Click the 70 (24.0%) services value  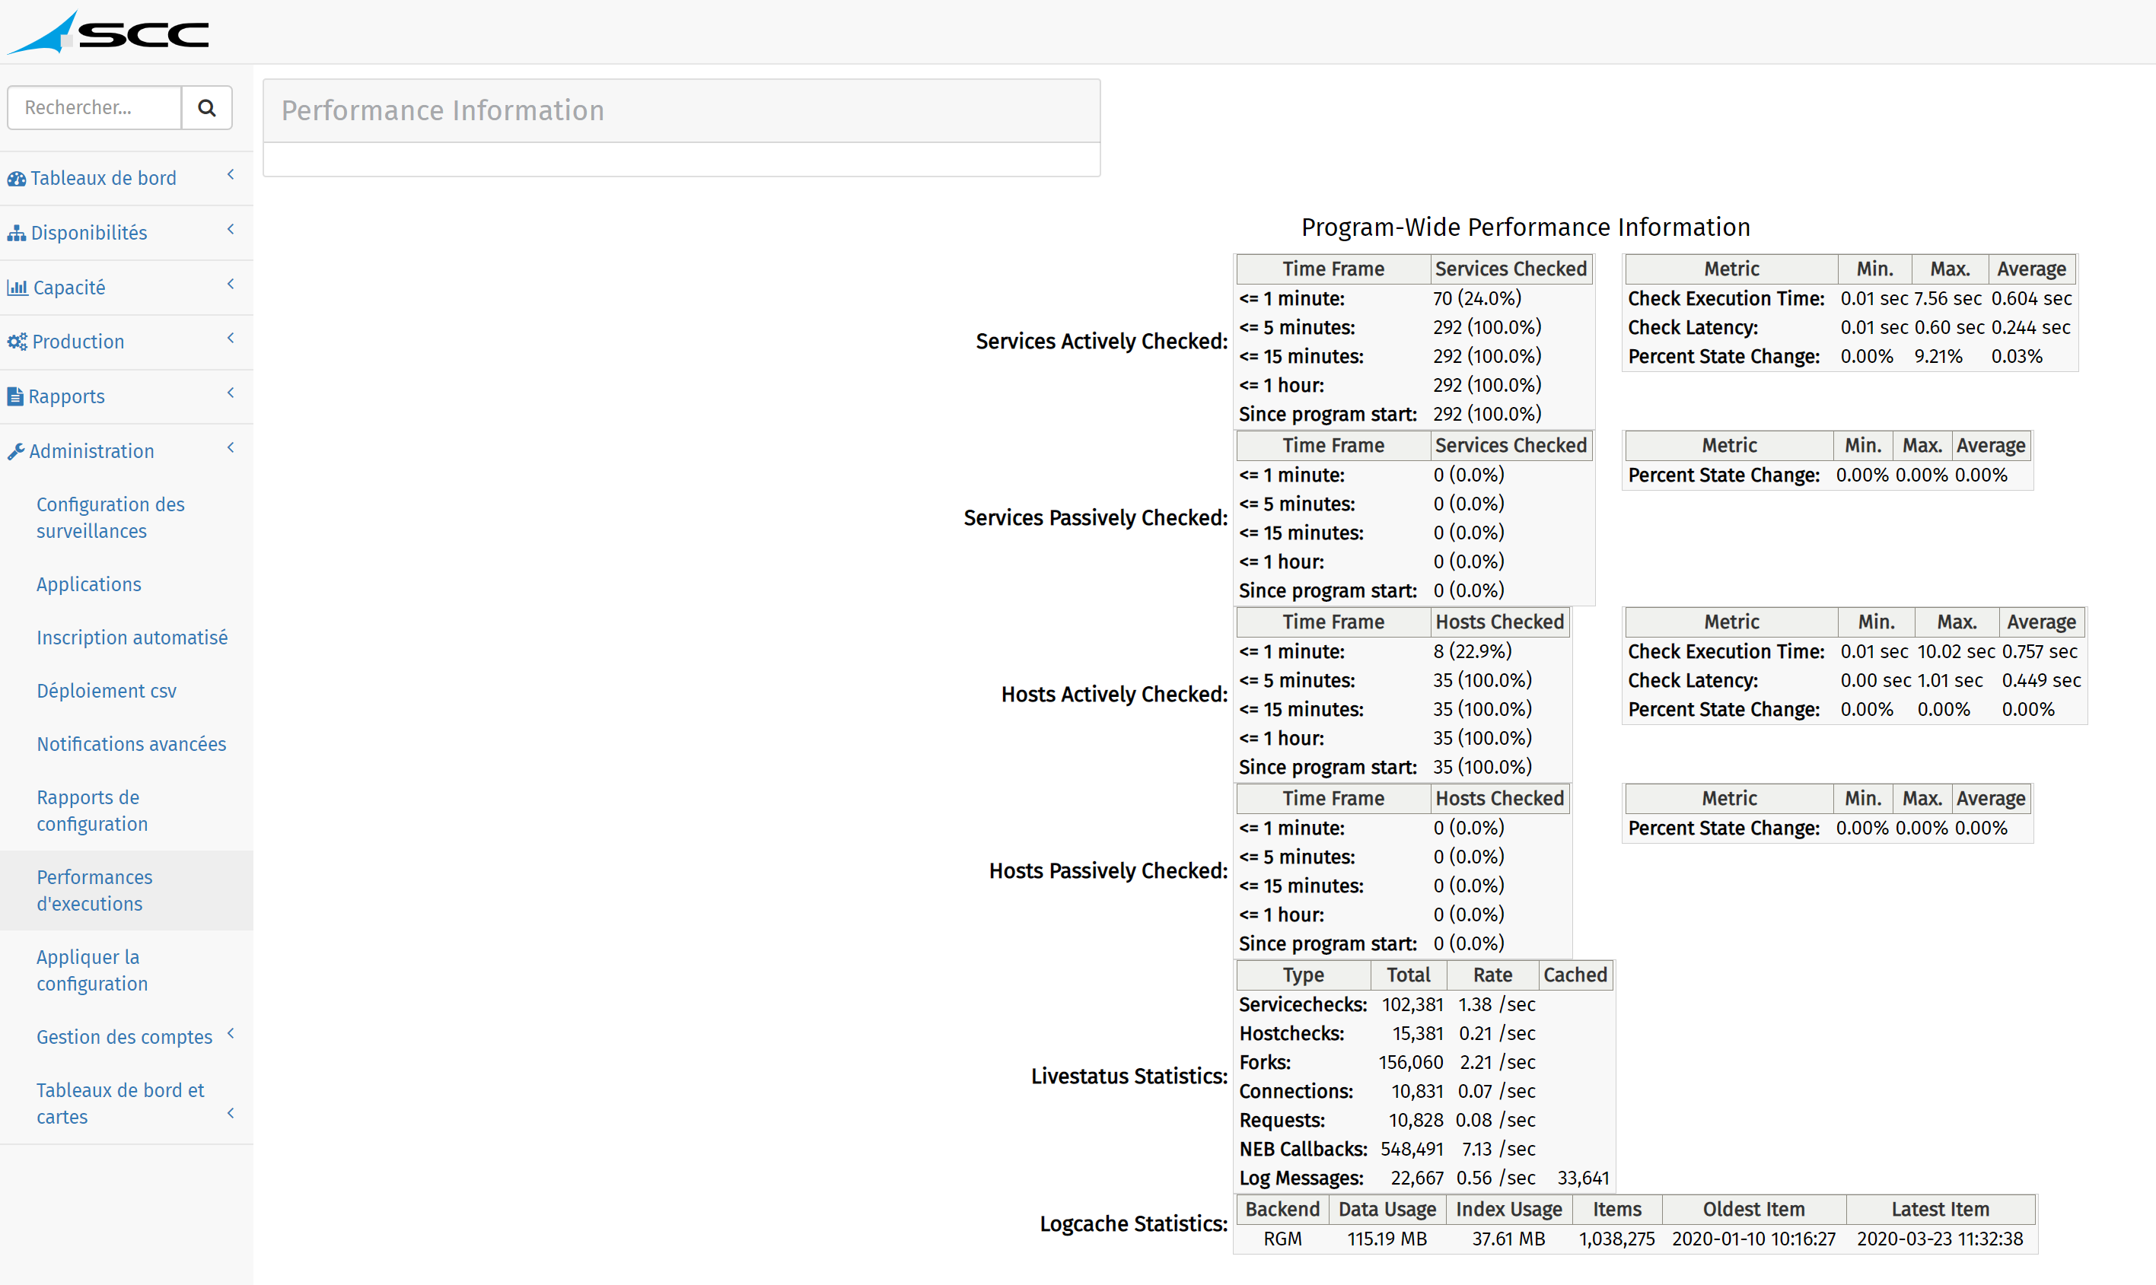pyautogui.click(x=1477, y=299)
